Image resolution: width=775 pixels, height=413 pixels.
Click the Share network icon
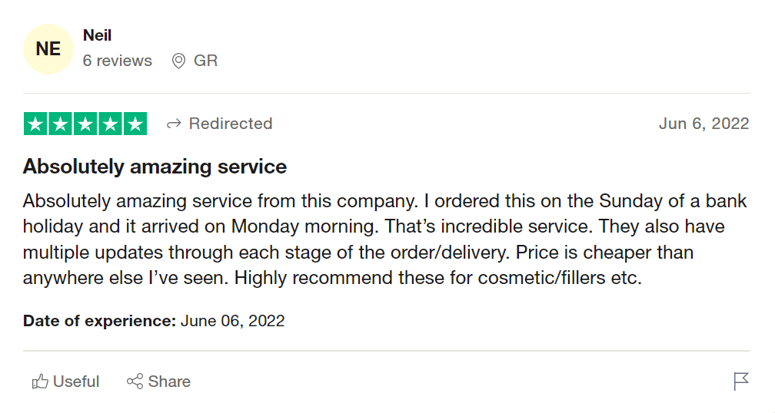pos(135,382)
